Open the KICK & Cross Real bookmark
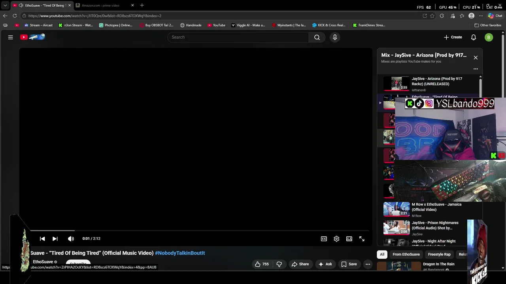 329,25
